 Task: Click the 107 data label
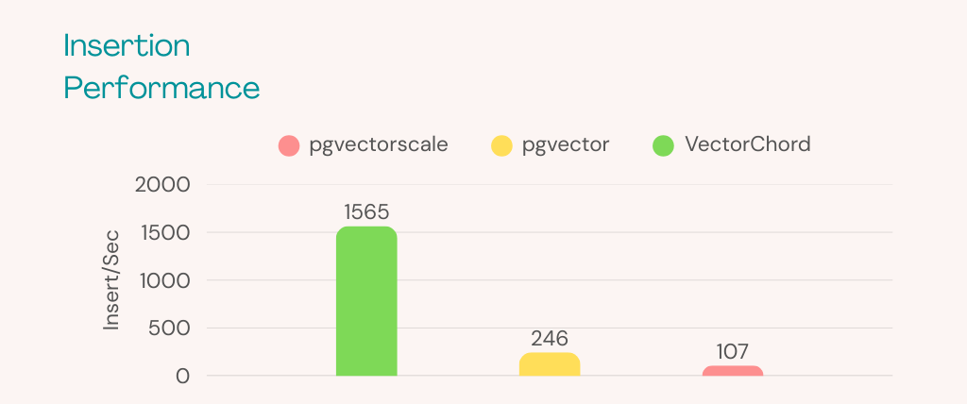pos(733,351)
